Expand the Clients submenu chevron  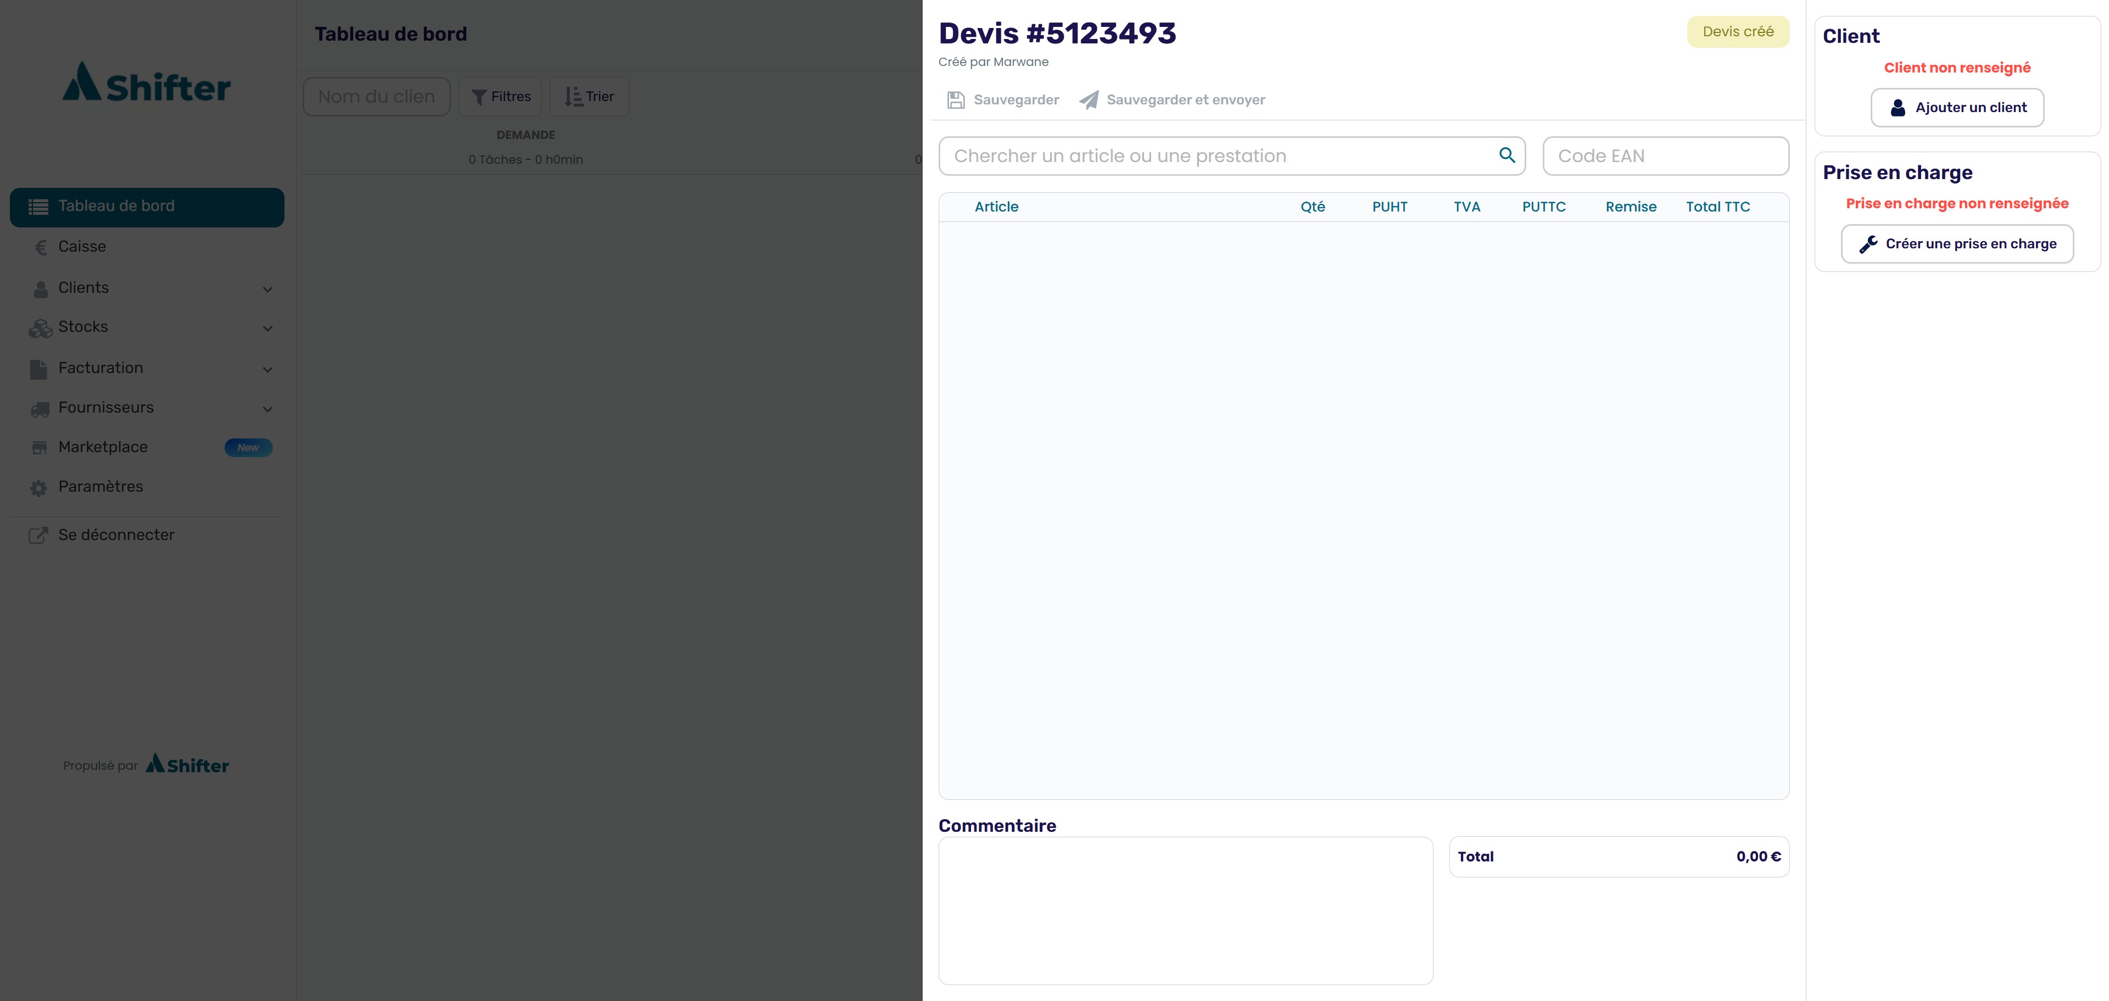pos(267,289)
